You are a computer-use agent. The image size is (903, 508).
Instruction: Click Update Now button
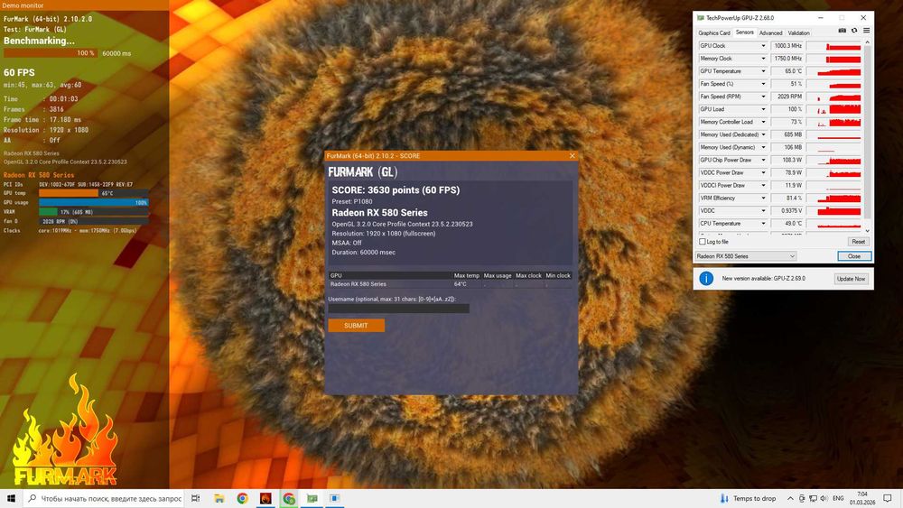852,279
